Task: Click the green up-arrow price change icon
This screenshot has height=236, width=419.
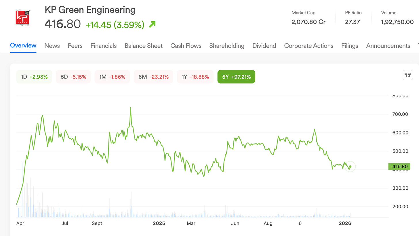Action: (152, 25)
